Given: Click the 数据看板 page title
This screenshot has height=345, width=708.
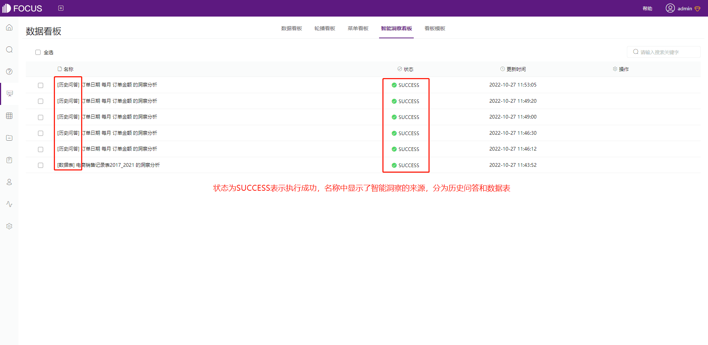Looking at the screenshot, I should pos(44,31).
